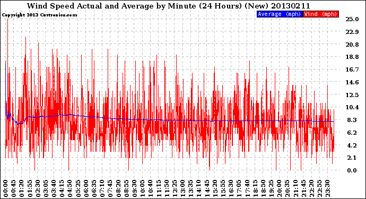Click the 20:00 time axis label
The width and height of the screenshot is (366, 199).
(x=279, y=188)
